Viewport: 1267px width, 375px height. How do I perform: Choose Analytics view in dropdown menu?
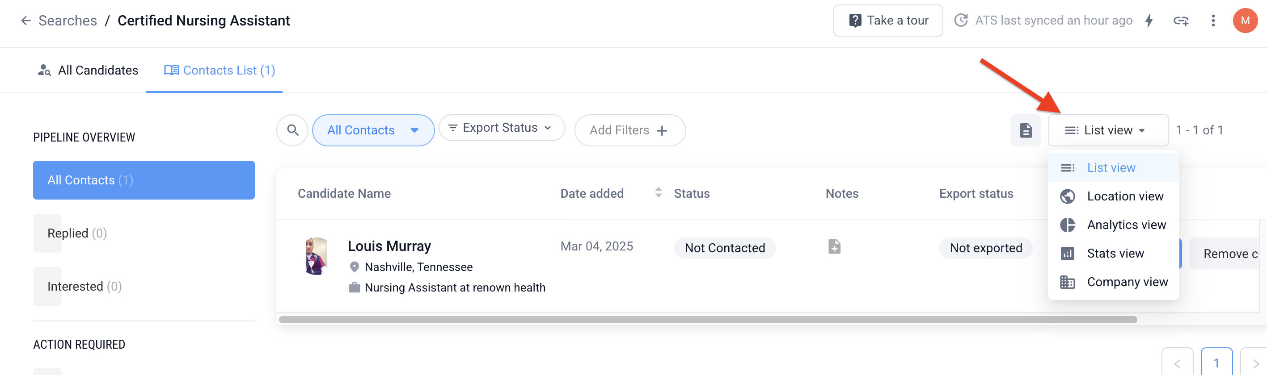coord(1126,225)
